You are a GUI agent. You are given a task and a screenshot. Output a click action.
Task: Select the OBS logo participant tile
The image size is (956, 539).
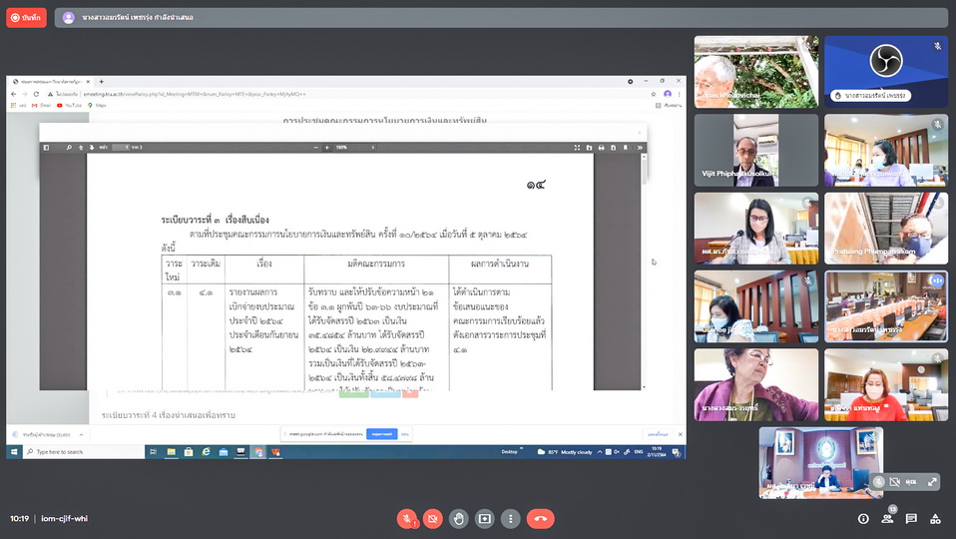point(886,72)
